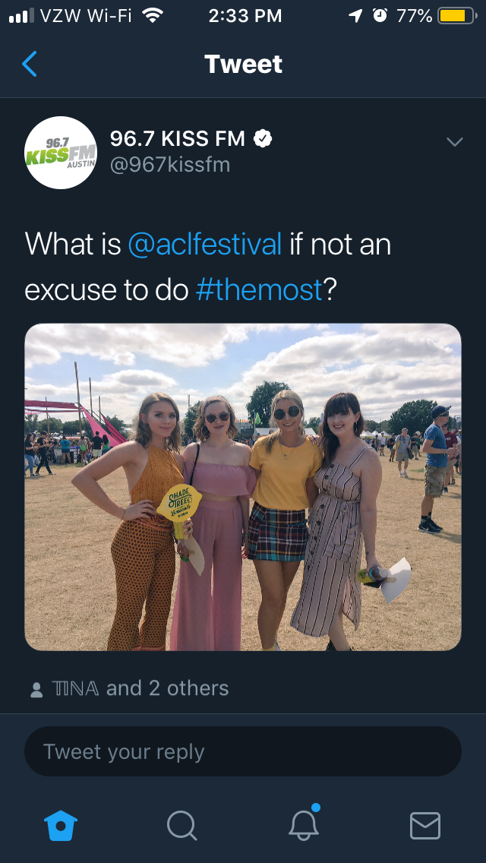Tap the verified badge icon

click(x=263, y=139)
